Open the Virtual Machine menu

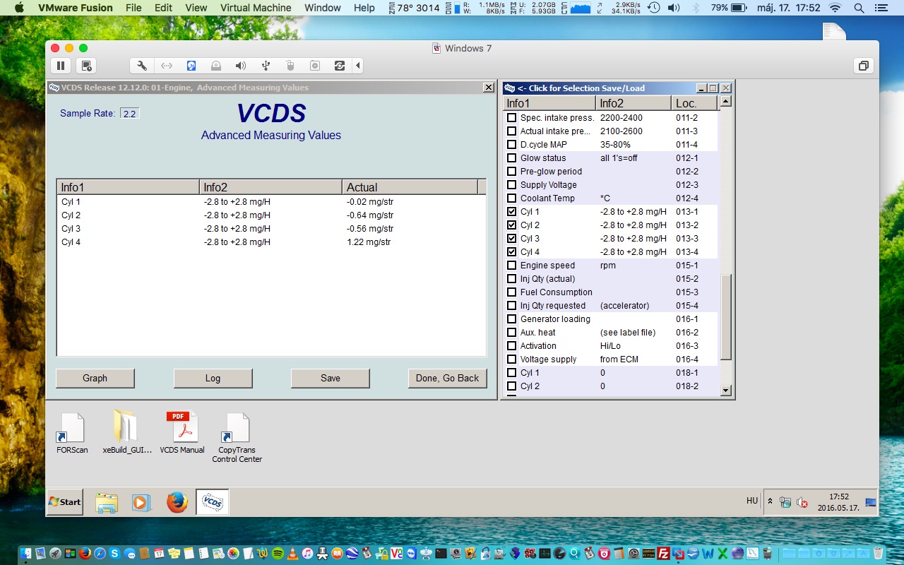click(x=256, y=8)
